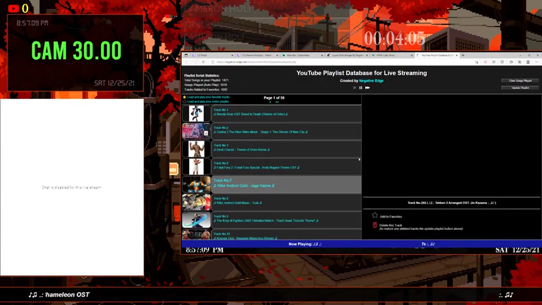Viewport: 542px width, 305px height.
Task: Switch to the Channel Analytics - Twitch tab
Action: click(x=257, y=55)
